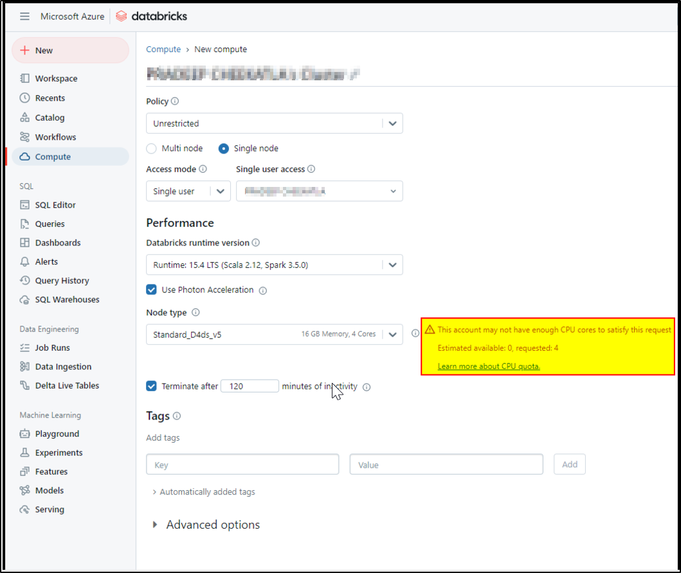Navigate to Compute via breadcrumb link
This screenshot has width=681, height=573.
(x=163, y=49)
